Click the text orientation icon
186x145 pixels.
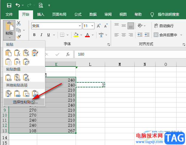pyautogui.click(x=140, y=25)
